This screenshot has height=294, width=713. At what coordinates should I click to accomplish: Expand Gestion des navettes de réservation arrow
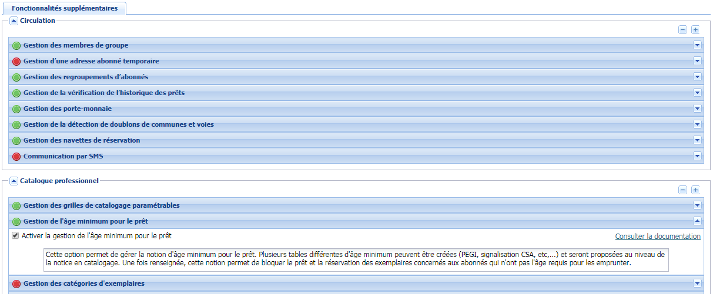[697, 140]
